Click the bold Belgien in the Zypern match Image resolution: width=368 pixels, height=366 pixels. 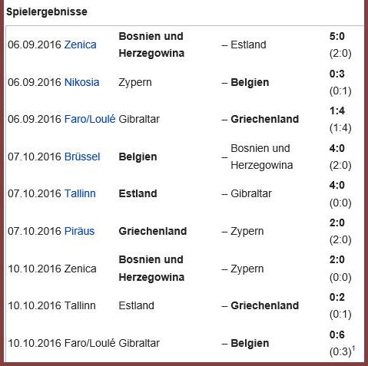pyautogui.click(x=250, y=82)
